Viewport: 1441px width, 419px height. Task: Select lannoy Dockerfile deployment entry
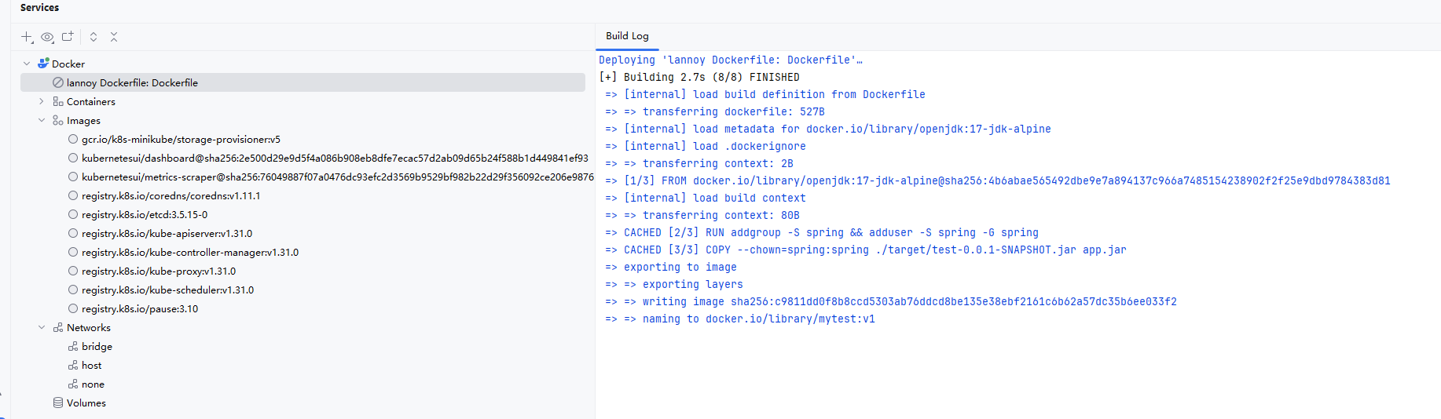coord(132,83)
